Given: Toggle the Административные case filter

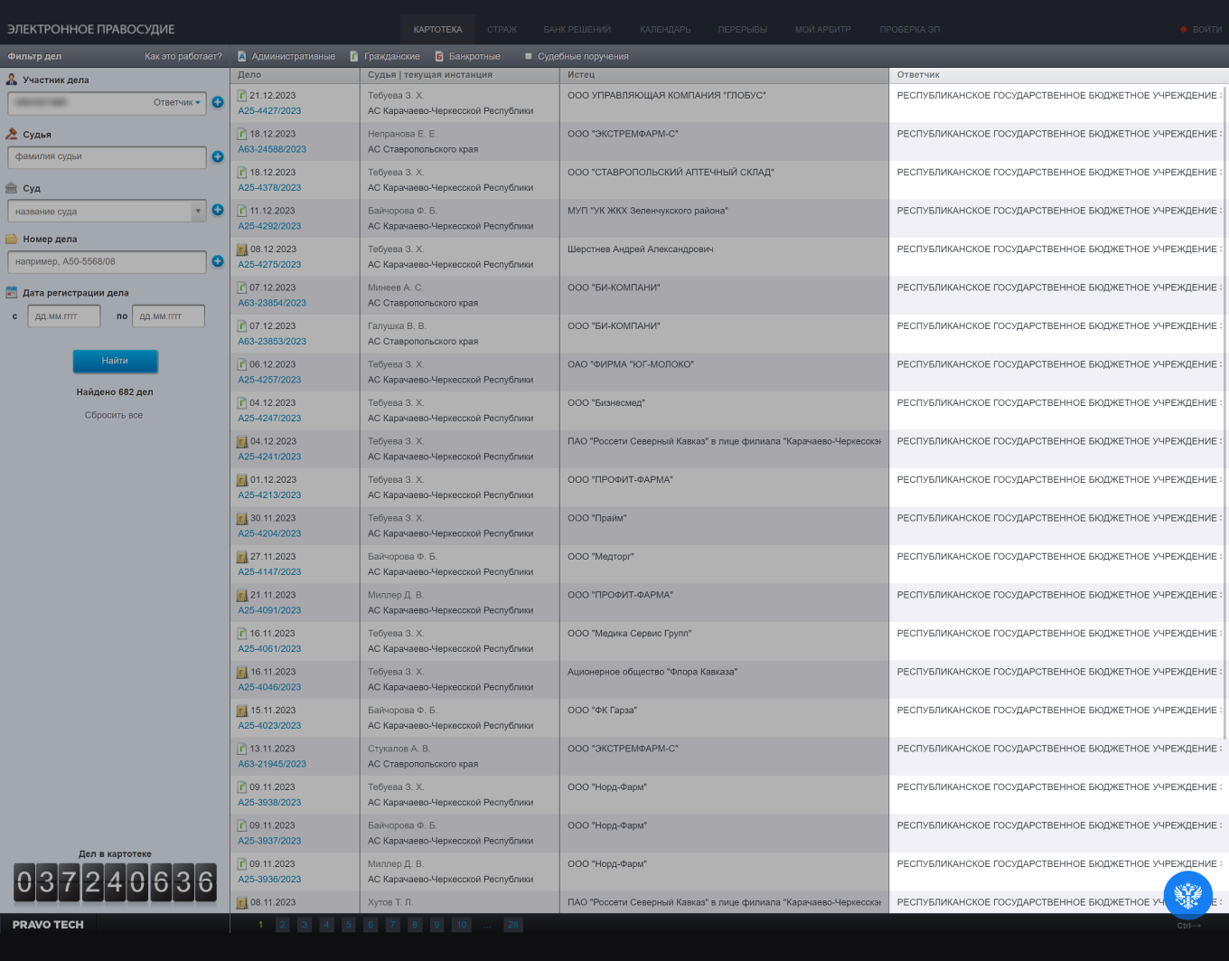Looking at the screenshot, I should click(286, 56).
